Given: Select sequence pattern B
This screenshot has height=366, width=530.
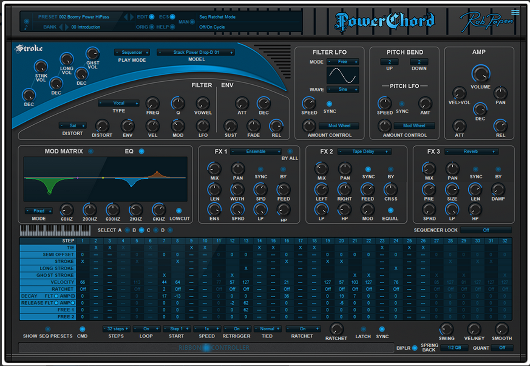Looking at the screenshot, I should (x=141, y=230).
